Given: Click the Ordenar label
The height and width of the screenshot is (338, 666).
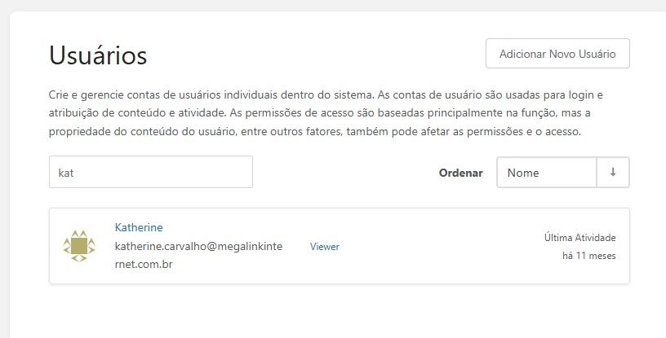Looking at the screenshot, I should point(461,173).
